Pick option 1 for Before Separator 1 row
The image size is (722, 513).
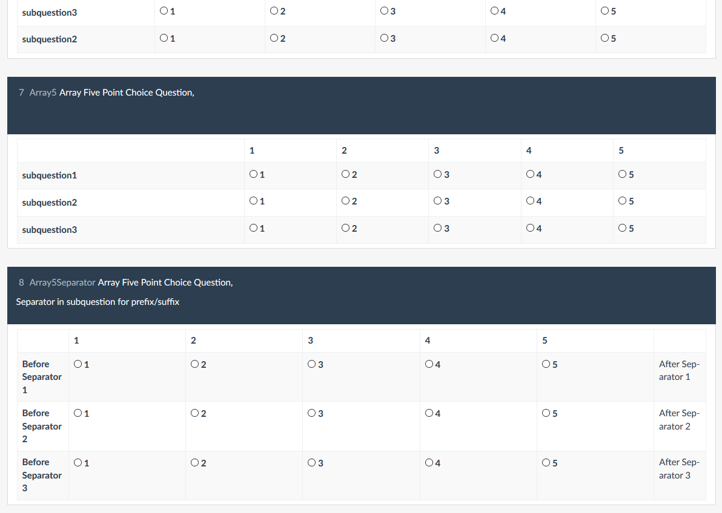click(x=78, y=364)
